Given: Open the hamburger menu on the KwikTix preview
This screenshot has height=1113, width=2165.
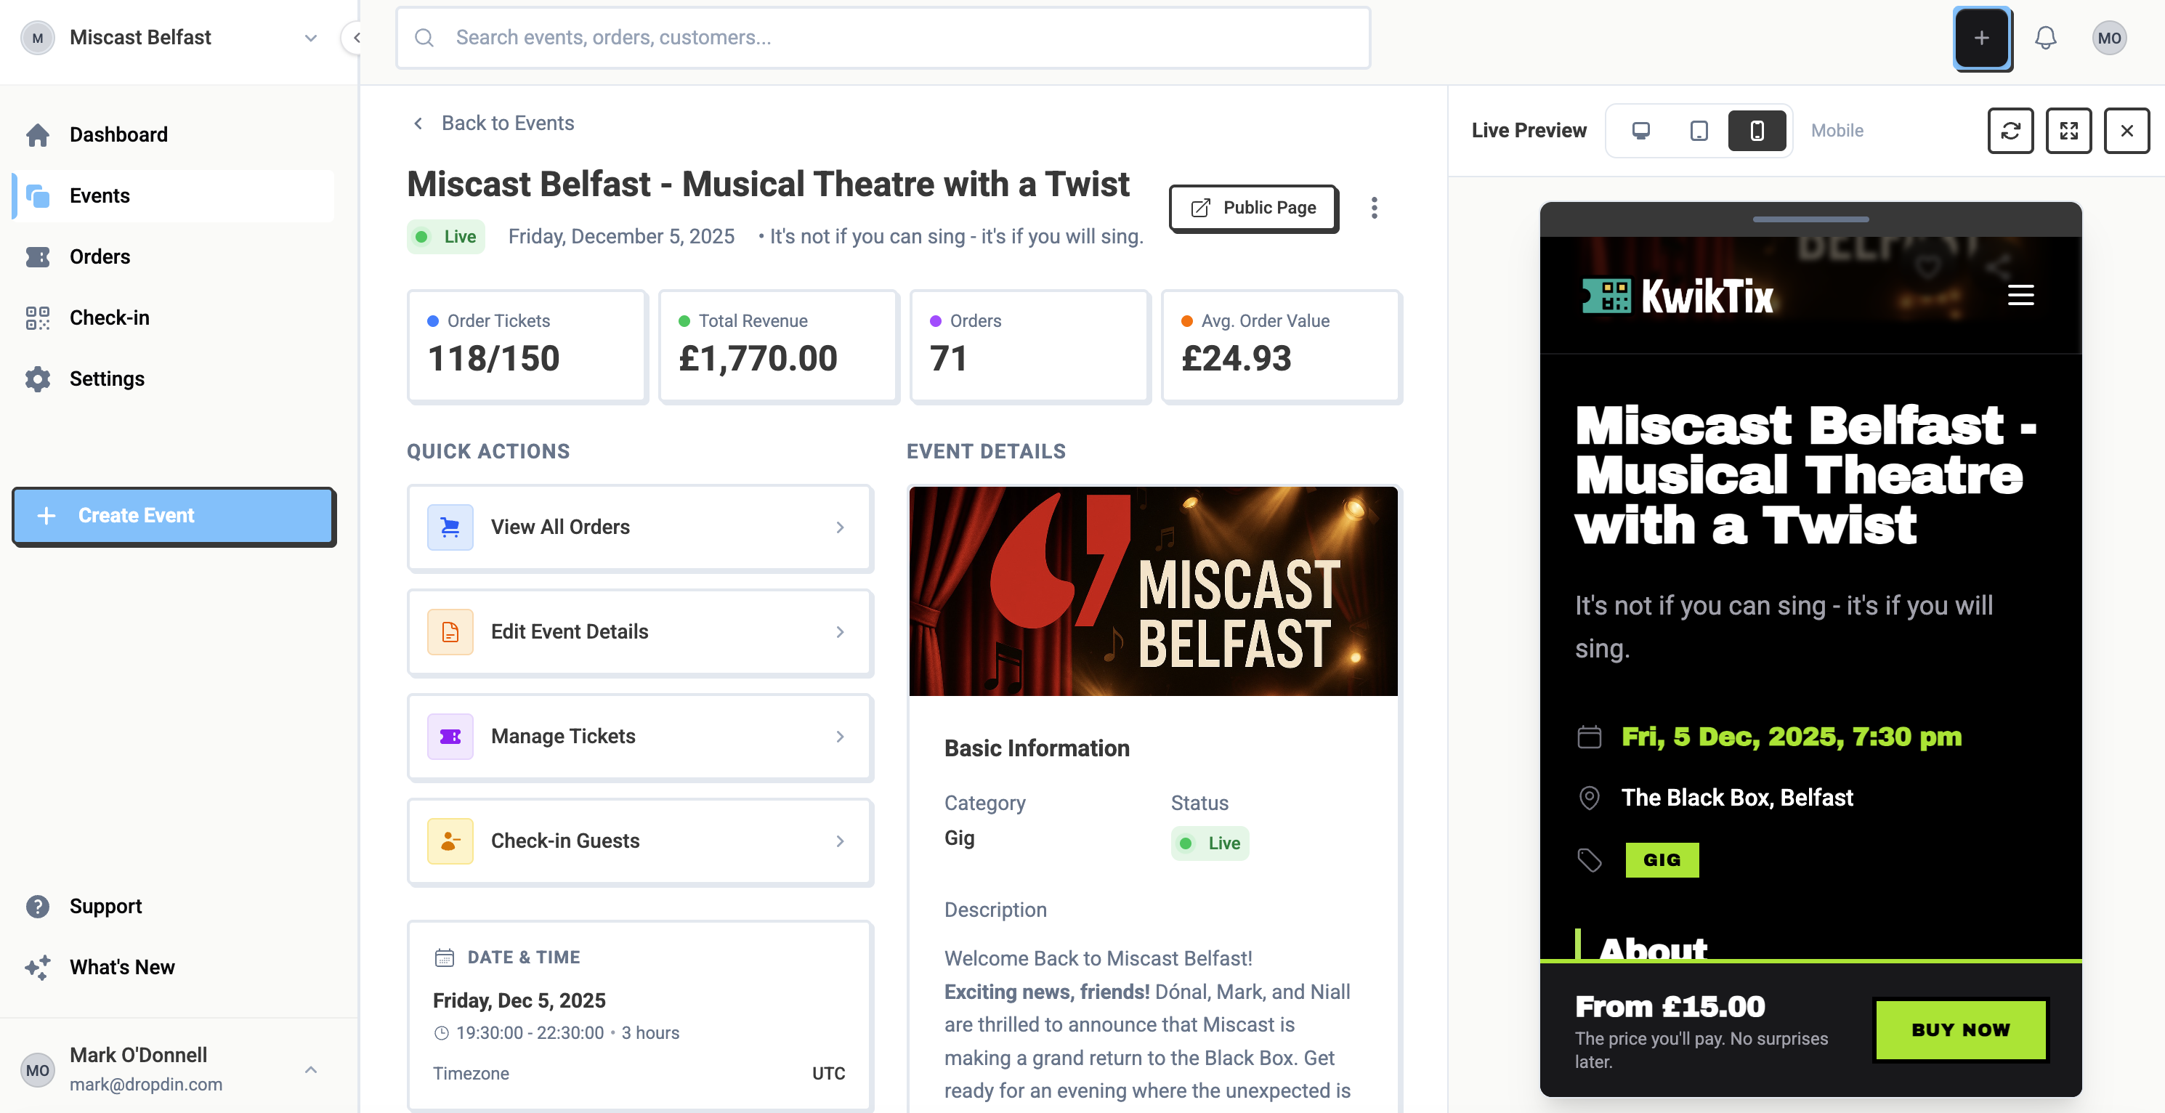Looking at the screenshot, I should click(2020, 295).
